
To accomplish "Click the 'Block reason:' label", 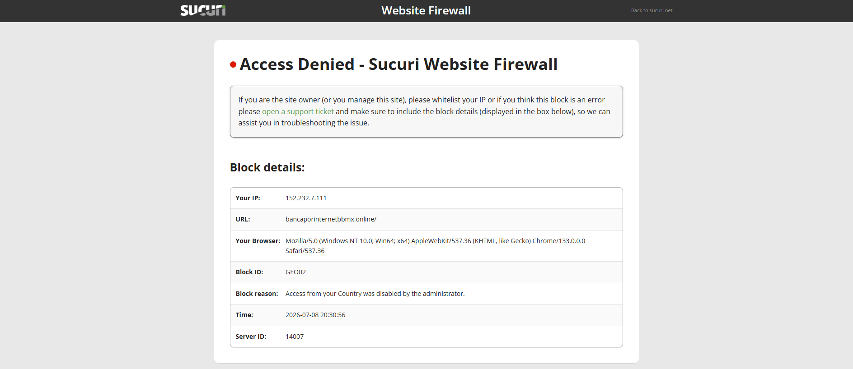I will [x=257, y=294].
